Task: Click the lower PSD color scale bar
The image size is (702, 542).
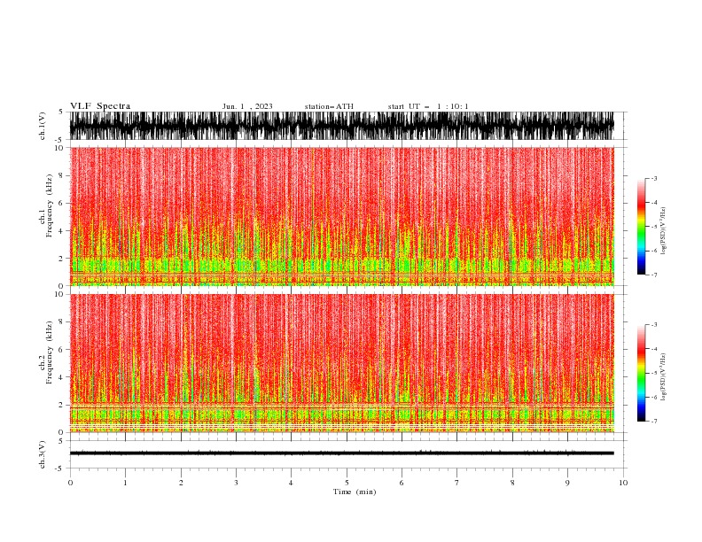Action: (641, 373)
